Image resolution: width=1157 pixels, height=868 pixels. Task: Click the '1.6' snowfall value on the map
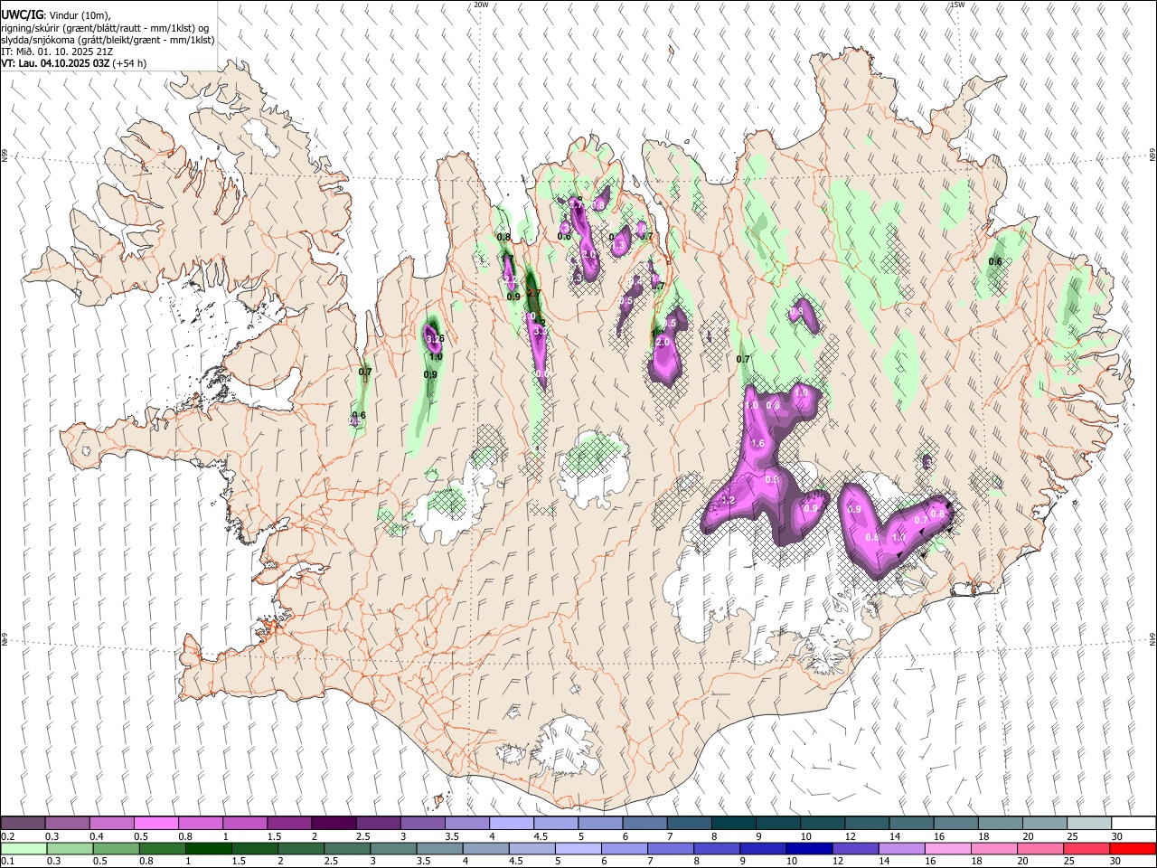click(x=757, y=443)
